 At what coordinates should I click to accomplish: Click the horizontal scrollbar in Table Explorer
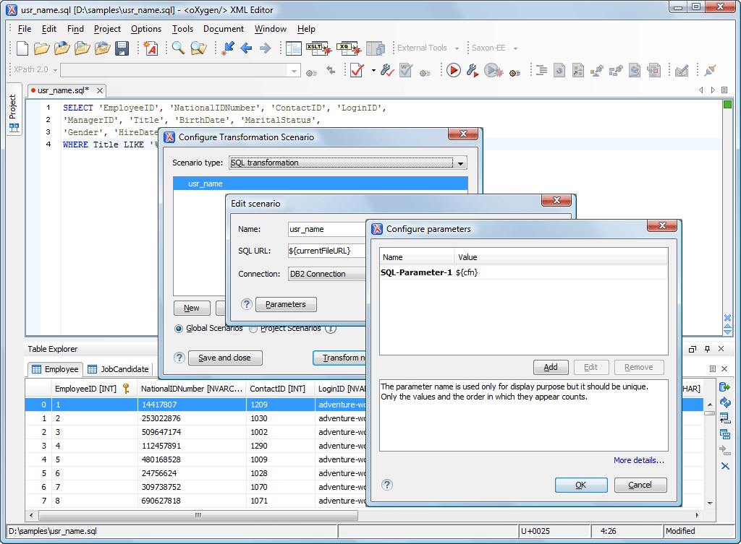pos(198,515)
